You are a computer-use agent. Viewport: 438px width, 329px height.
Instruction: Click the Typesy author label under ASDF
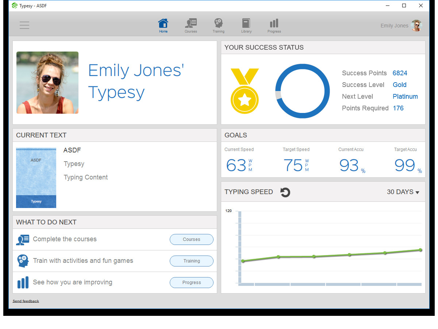74,164
